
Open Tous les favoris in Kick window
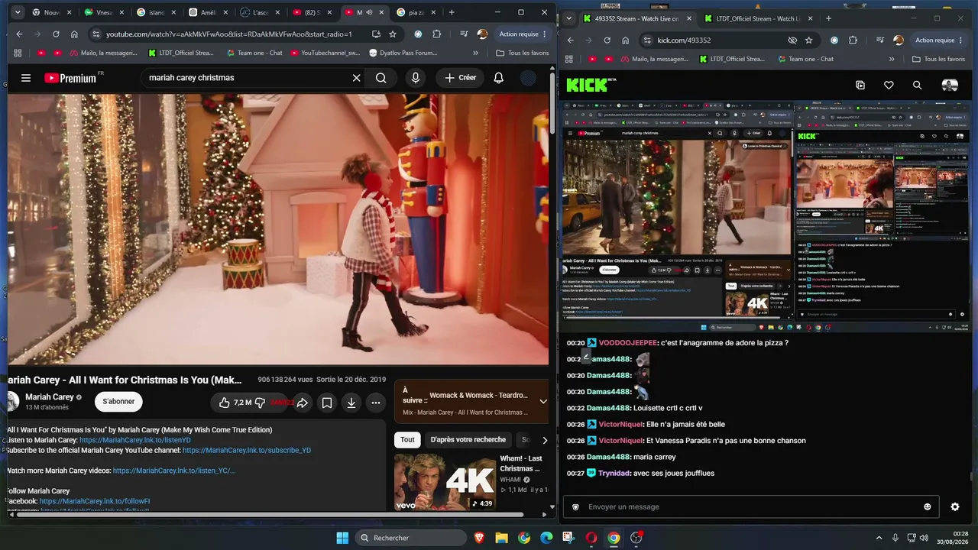click(x=939, y=59)
